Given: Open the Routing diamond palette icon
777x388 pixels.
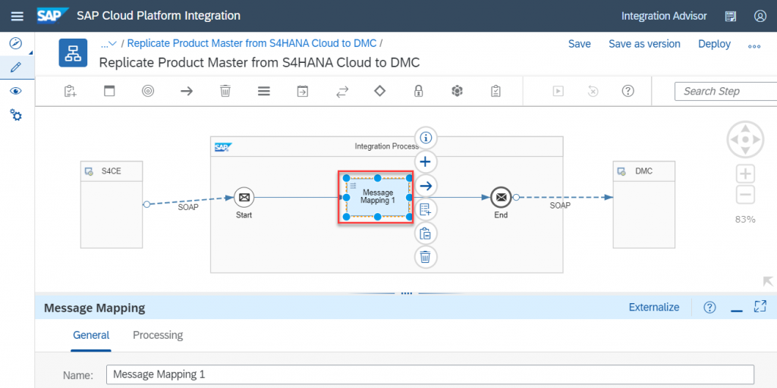Looking at the screenshot, I should coord(379,91).
